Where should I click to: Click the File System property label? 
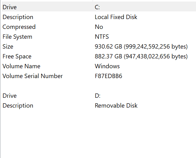pyautogui.click(x=17, y=37)
